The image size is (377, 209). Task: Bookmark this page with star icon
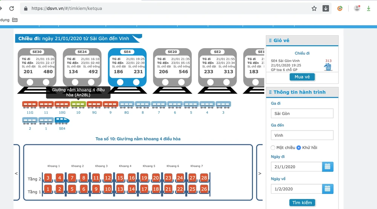click(x=314, y=8)
